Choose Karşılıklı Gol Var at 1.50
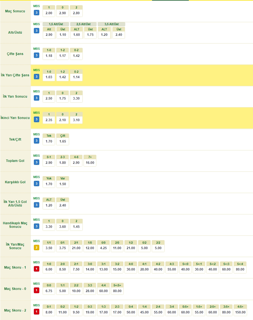The image size is (253, 320). 62,184
